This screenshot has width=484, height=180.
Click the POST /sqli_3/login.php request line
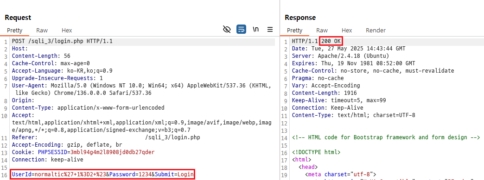point(62,41)
